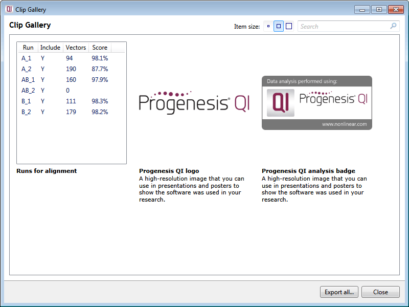Select run A_2 in the table
This screenshot has height=307, width=409.
point(26,69)
